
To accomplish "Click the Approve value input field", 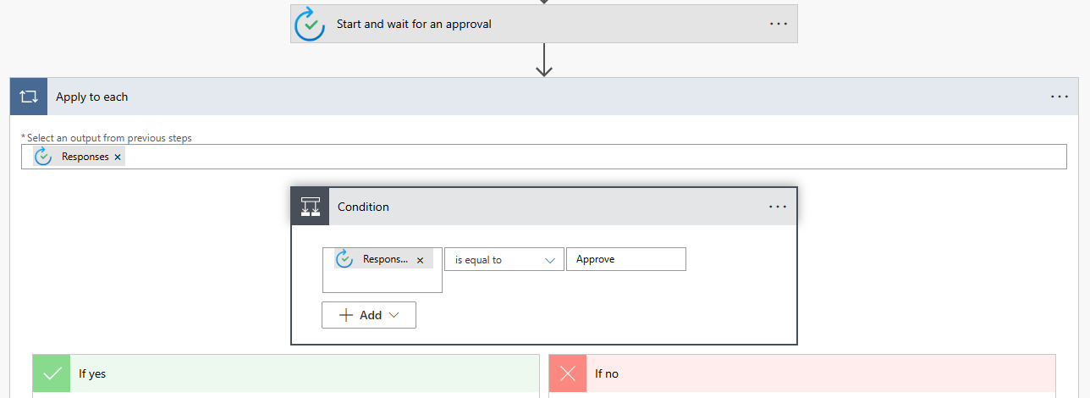I will click(625, 259).
